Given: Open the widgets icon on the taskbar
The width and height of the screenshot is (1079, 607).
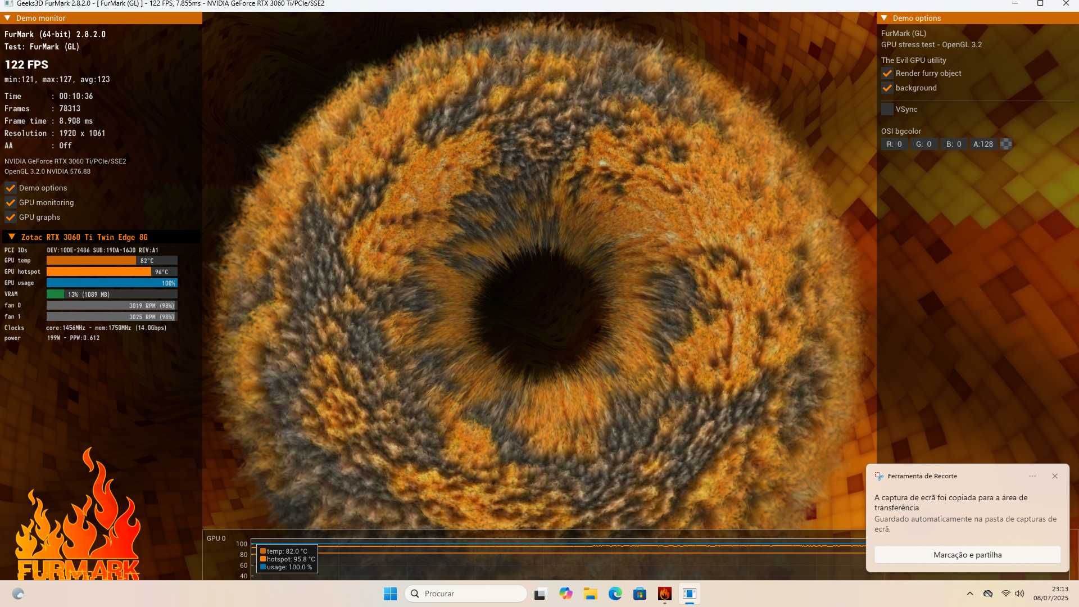Looking at the screenshot, I should point(18,594).
